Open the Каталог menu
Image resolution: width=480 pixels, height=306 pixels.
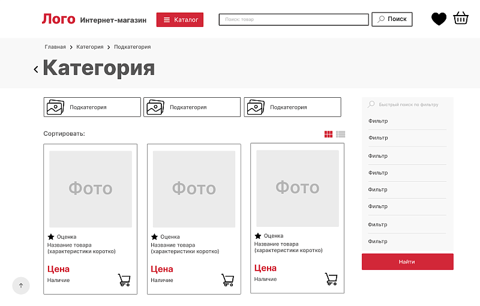(x=180, y=20)
